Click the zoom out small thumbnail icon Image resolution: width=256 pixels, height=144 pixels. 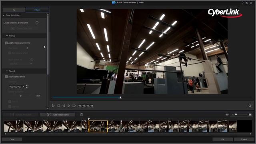click(x=233, y=115)
